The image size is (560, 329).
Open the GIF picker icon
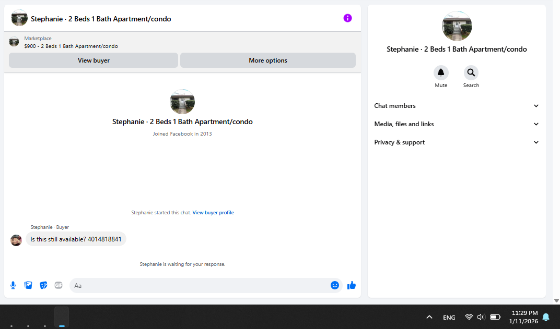pos(59,285)
